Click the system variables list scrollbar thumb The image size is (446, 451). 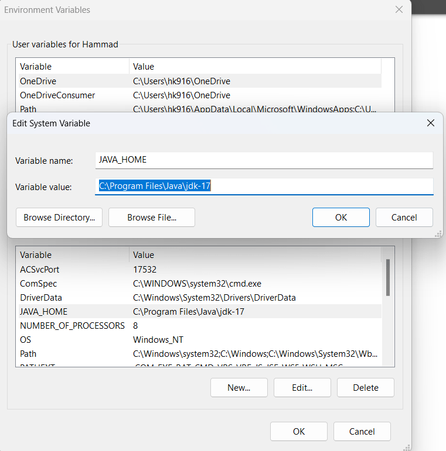(388, 277)
